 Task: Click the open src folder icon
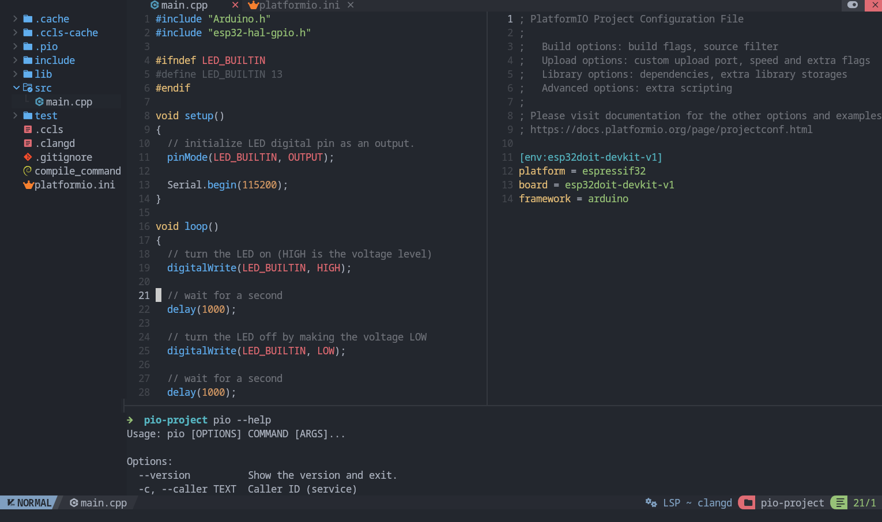coord(28,88)
